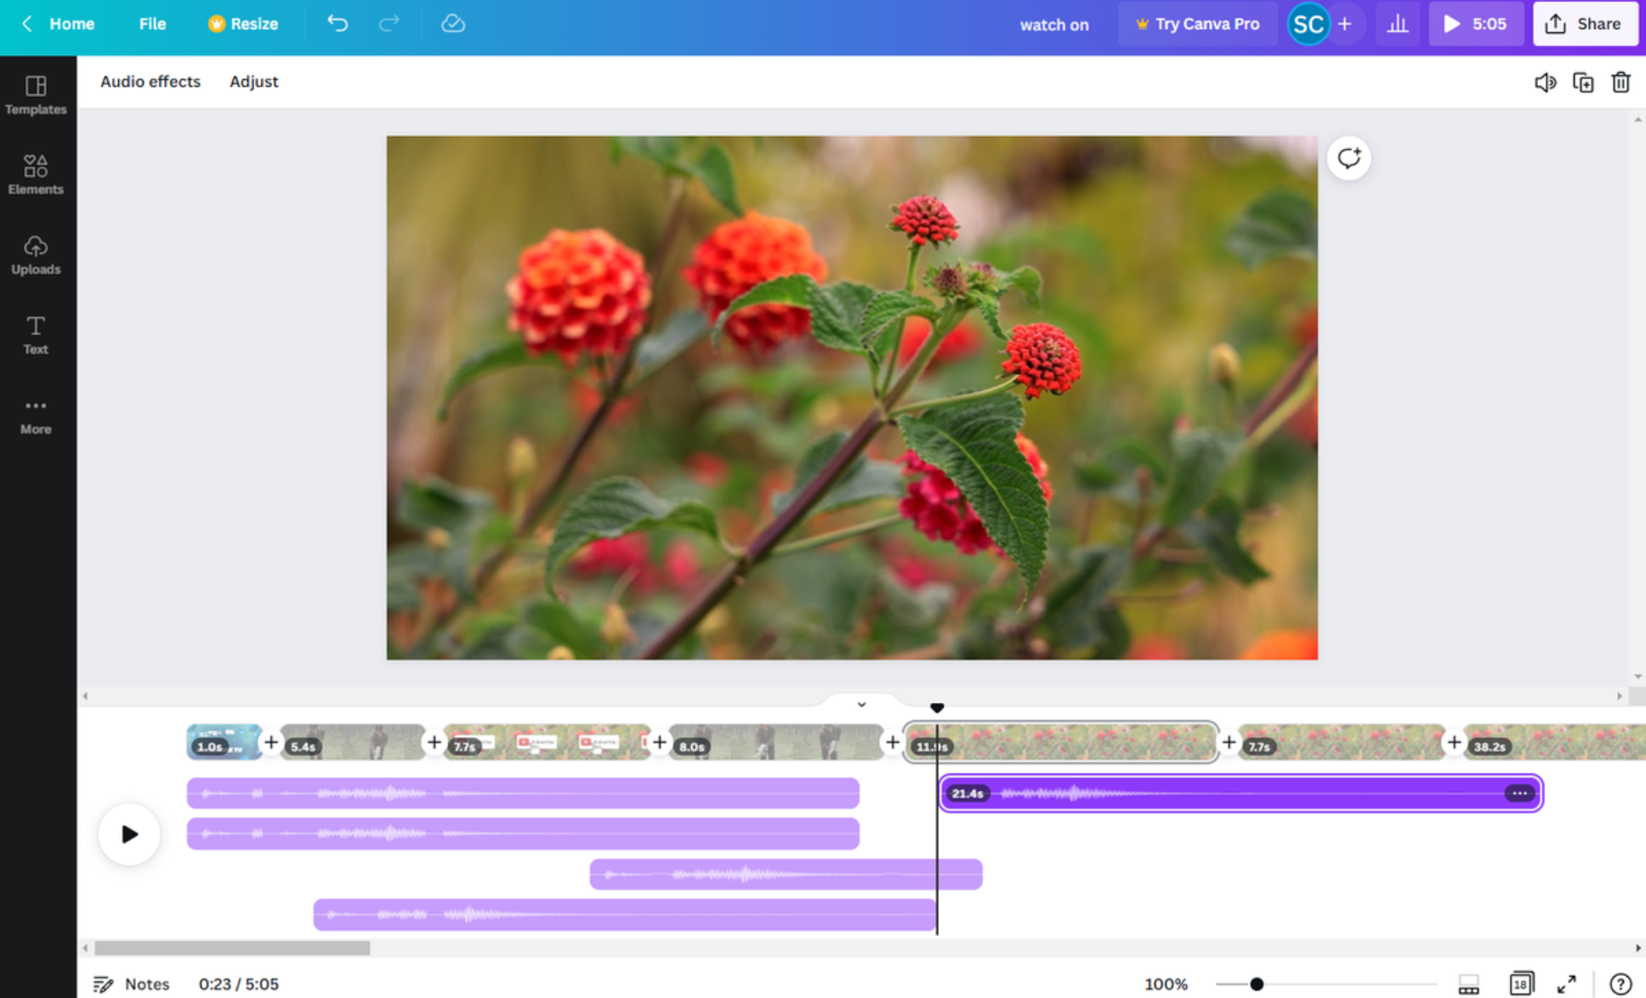Click the audio volume speaker icon
This screenshot has width=1646, height=998.
click(x=1545, y=82)
